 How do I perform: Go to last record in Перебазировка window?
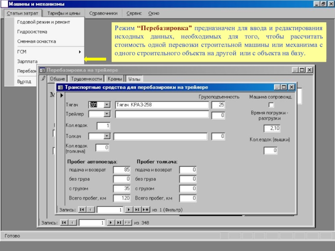(119, 223)
